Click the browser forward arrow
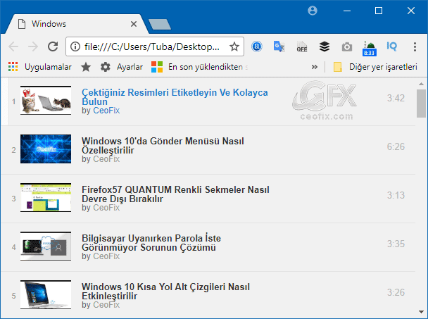 [x=33, y=46]
